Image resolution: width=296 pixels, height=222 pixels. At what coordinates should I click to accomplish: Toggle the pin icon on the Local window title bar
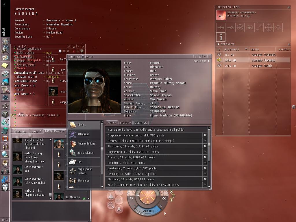[74, 47]
